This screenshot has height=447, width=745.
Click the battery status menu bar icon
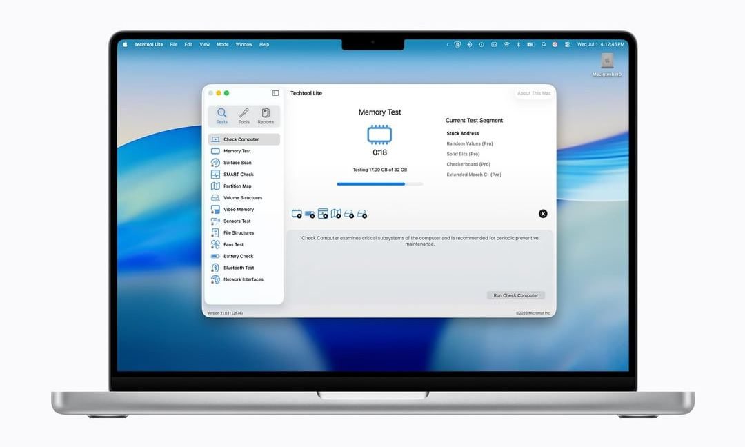[530, 44]
